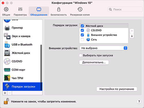Image resolution: width=144 pixels, height=108 pixels.
Task: Select "Внешнее устройство" boot list text
Action: coord(104,35)
